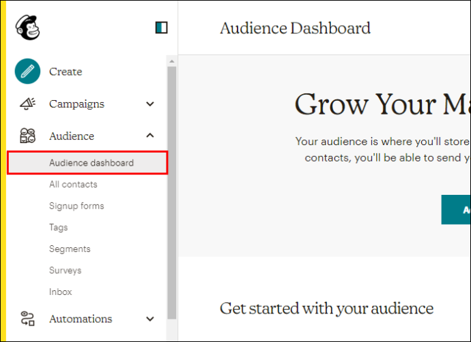Viewport: 471px width, 342px height.
Task: Click the Mailchimp Freddie logo
Action: (x=27, y=27)
